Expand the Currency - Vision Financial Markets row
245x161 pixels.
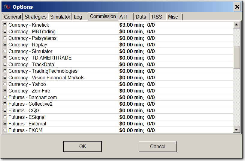tap(5, 78)
